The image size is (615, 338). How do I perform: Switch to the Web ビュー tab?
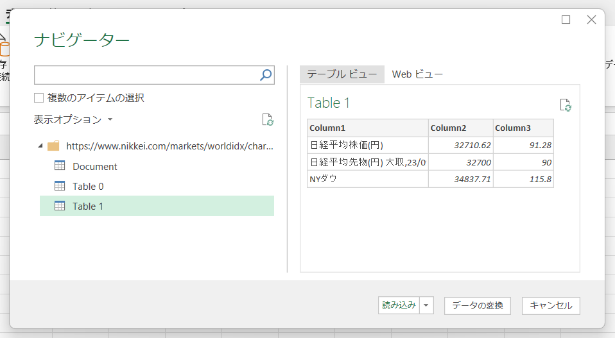(x=417, y=74)
